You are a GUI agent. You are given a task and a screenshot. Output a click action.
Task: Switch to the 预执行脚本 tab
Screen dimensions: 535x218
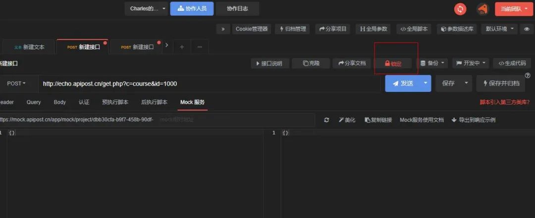coord(115,102)
